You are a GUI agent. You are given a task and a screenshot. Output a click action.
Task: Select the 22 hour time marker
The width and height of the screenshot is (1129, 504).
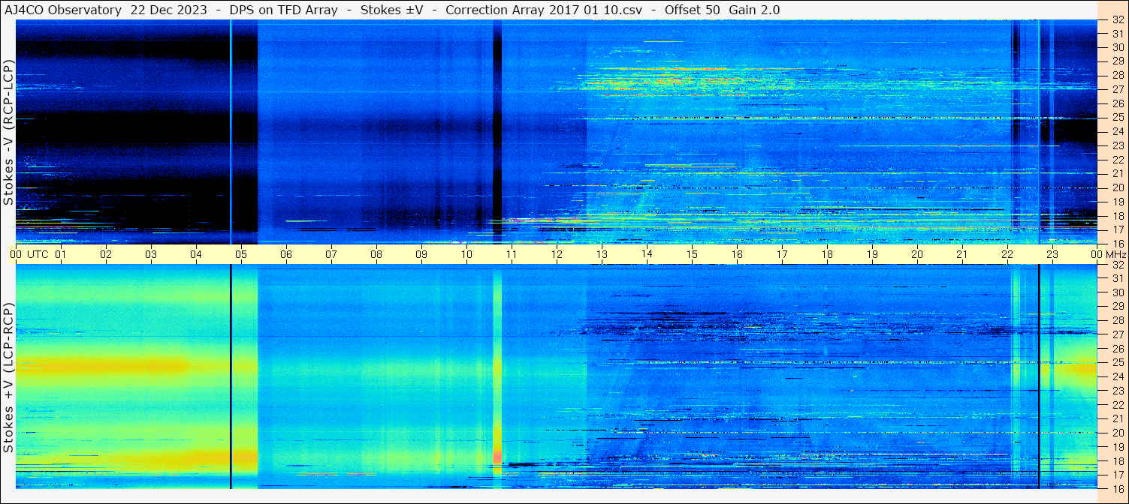1007,254
